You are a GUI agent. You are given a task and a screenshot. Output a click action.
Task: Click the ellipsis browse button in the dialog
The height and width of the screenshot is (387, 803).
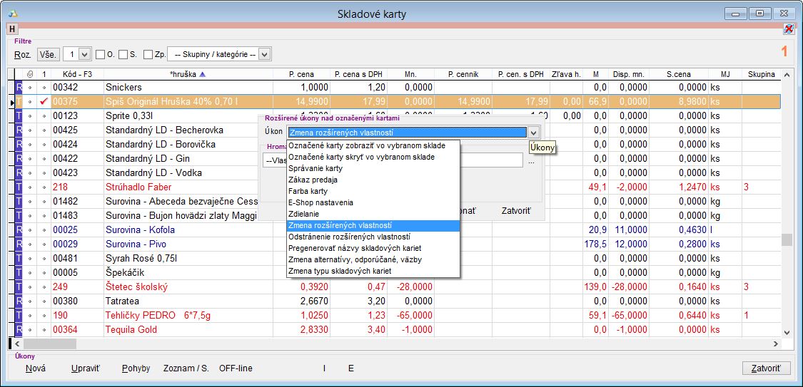coord(531,162)
